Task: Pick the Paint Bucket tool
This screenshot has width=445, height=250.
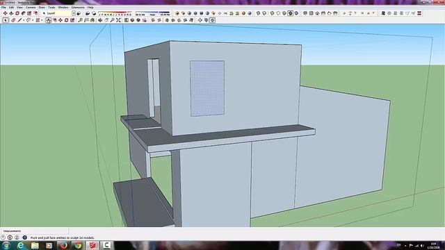Action: point(92,20)
